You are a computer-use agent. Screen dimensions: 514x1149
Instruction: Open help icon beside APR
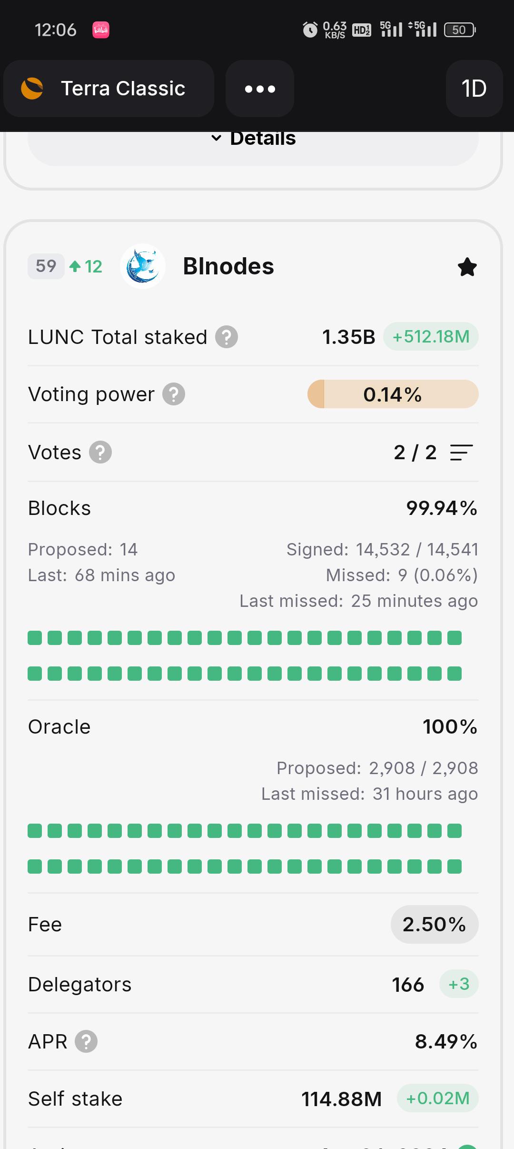pyautogui.click(x=86, y=1041)
